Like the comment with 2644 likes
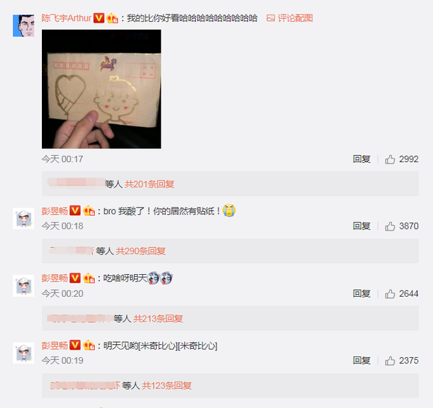This screenshot has height=408, width=433. 390,294
